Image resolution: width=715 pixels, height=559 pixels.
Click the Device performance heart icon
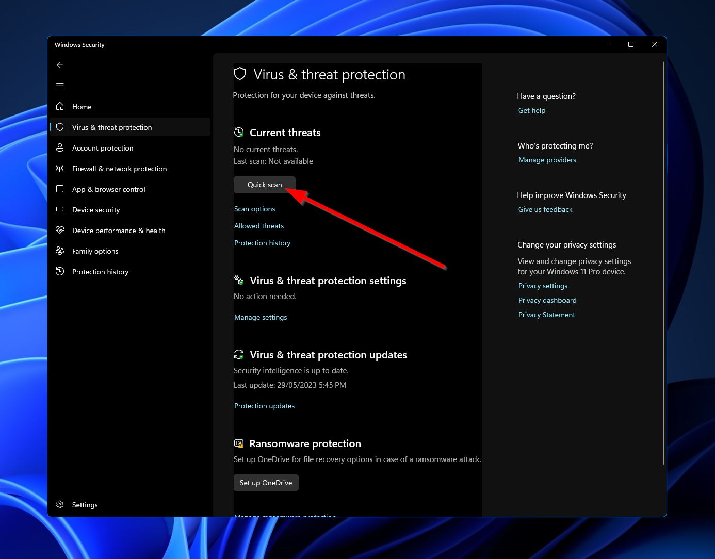point(60,230)
